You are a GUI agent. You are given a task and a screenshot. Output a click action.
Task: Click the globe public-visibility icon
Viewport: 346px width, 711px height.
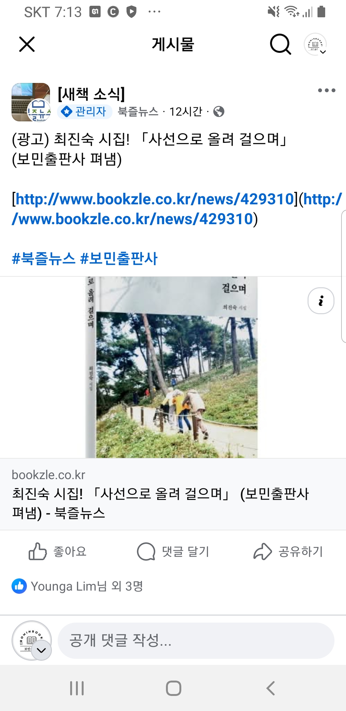tap(219, 111)
